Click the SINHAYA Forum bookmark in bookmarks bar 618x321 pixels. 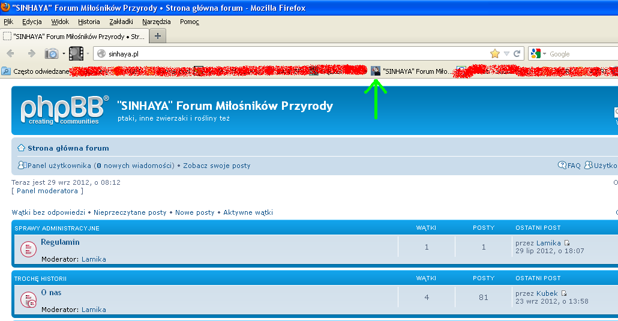point(412,71)
